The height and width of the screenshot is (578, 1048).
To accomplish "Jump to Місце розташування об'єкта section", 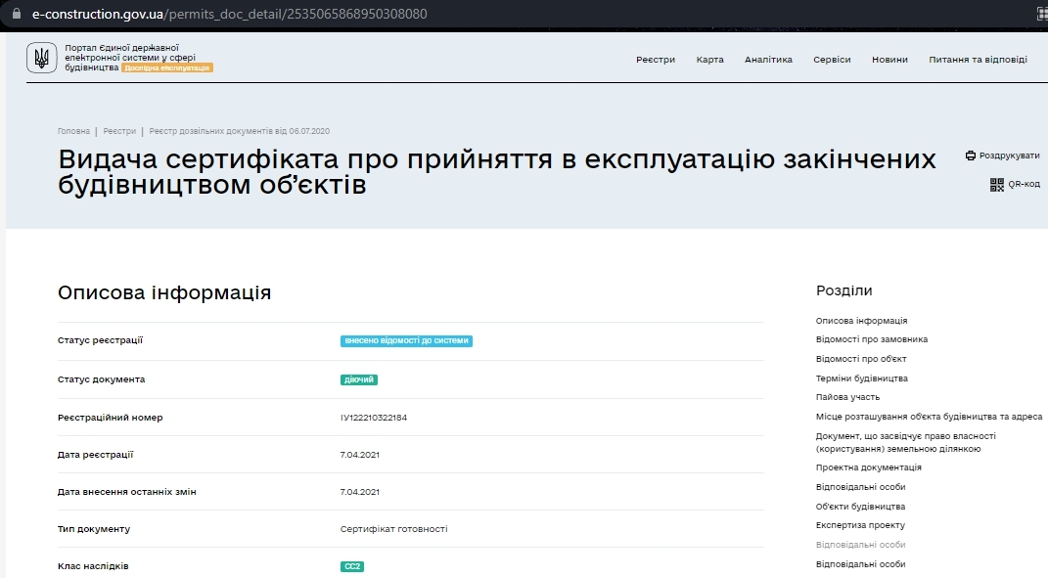I will coord(929,417).
